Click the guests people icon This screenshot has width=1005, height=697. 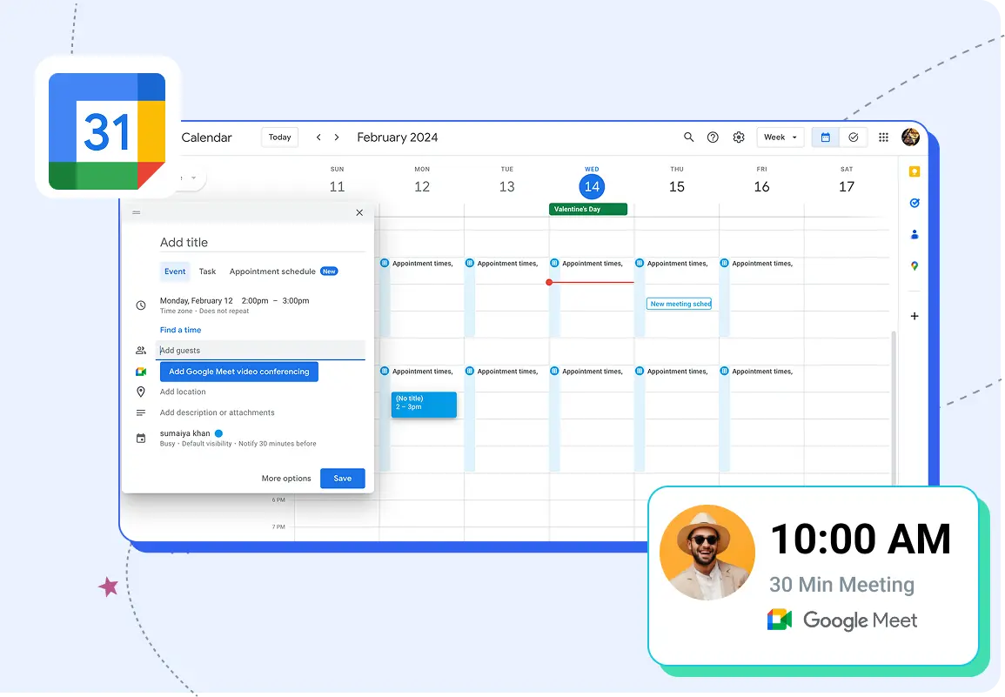(x=141, y=350)
